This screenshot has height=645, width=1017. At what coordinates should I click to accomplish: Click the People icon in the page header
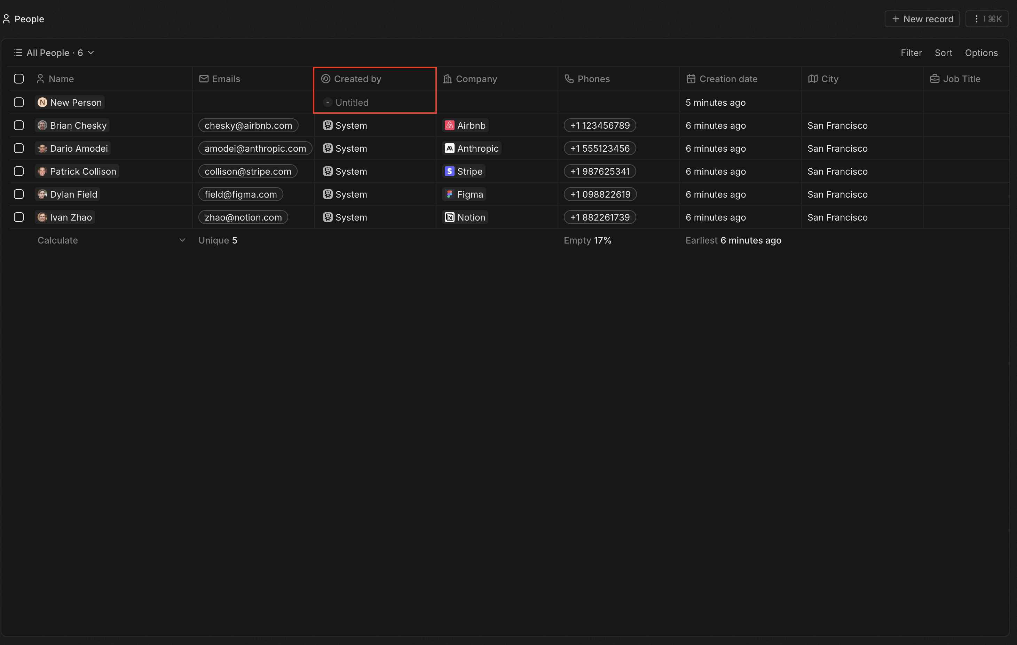[6, 19]
